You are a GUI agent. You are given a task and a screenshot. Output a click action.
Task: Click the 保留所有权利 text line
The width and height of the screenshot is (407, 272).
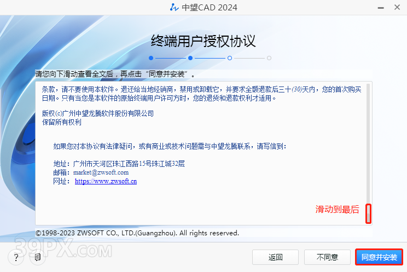tap(62, 122)
